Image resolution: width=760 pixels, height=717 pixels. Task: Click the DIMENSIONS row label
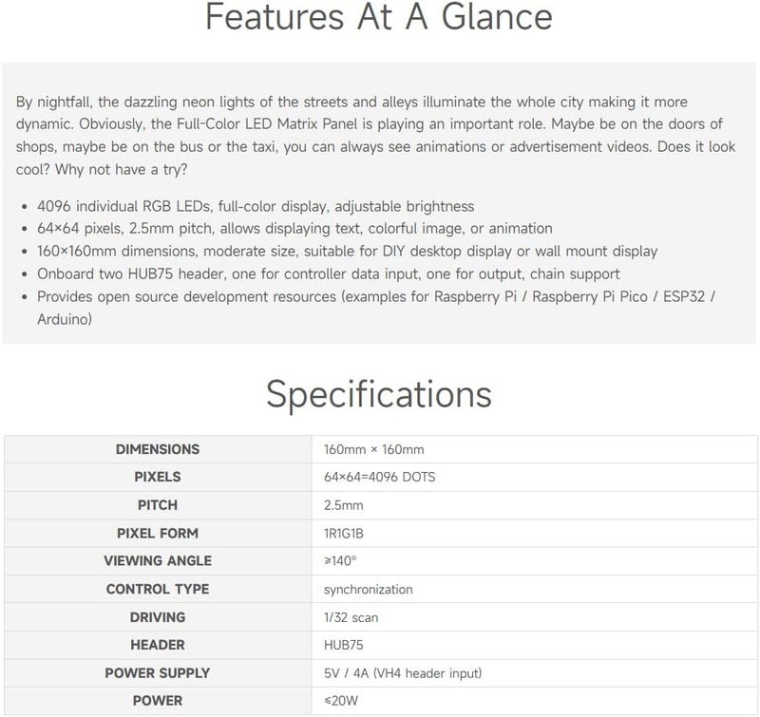click(x=158, y=449)
